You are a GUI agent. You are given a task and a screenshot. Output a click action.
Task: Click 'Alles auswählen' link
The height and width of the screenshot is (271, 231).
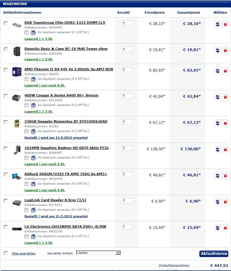pos(23,253)
